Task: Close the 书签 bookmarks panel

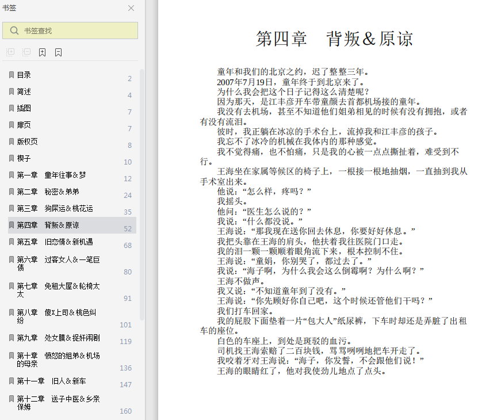Action: [131, 8]
